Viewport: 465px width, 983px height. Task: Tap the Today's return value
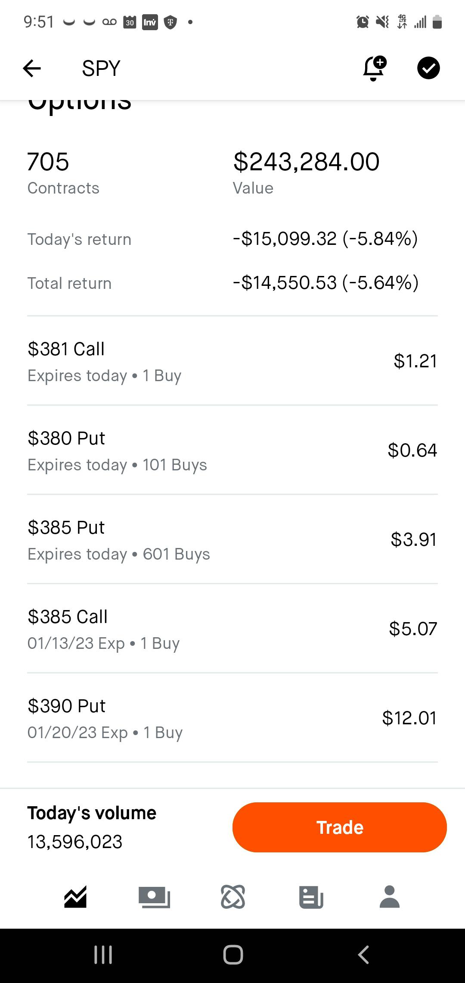(325, 239)
